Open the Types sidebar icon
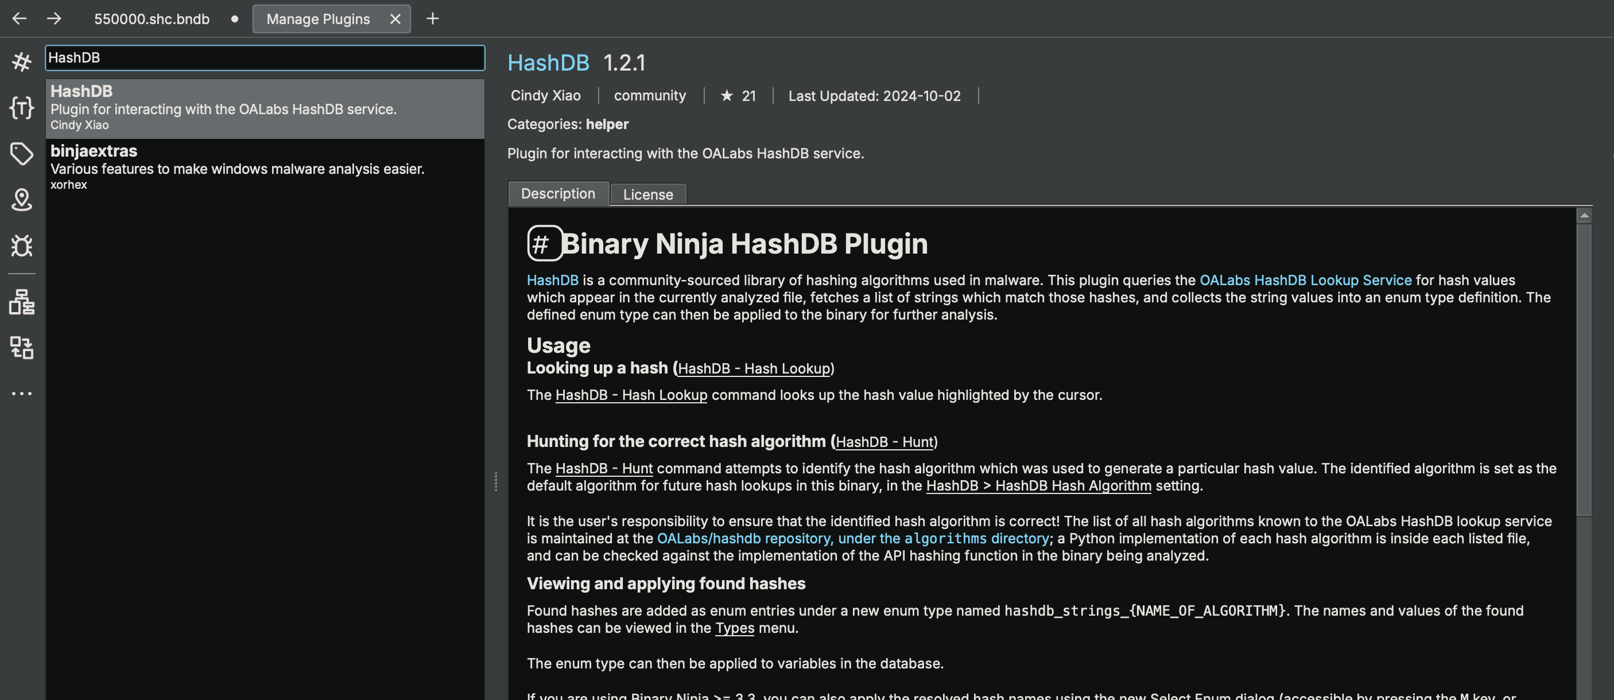 [x=21, y=108]
